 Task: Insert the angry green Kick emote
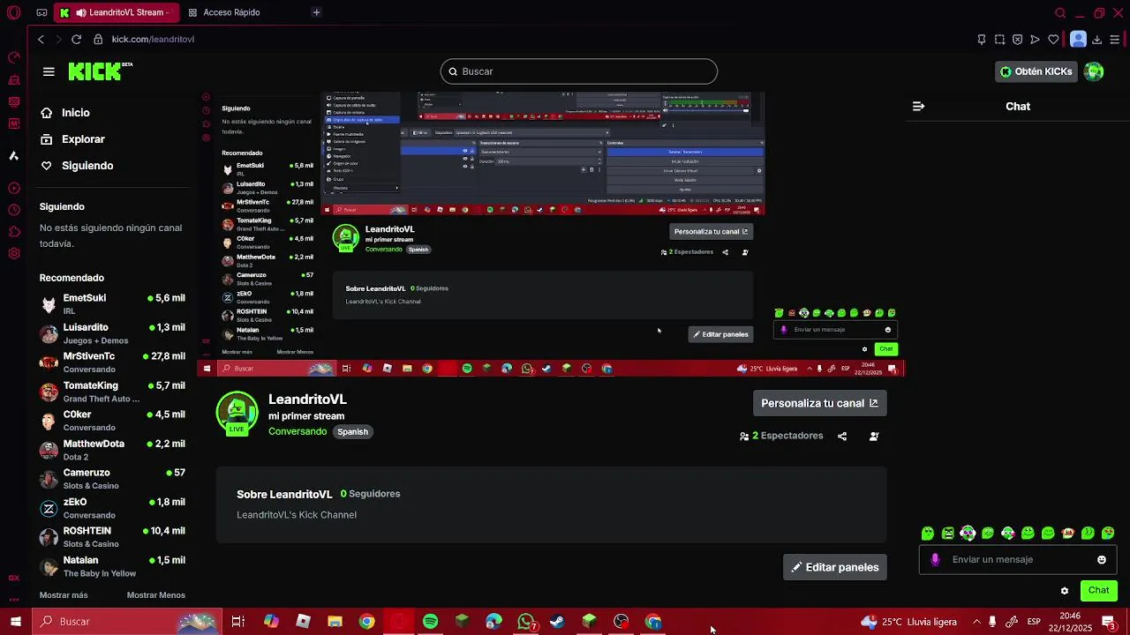pos(948,533)
